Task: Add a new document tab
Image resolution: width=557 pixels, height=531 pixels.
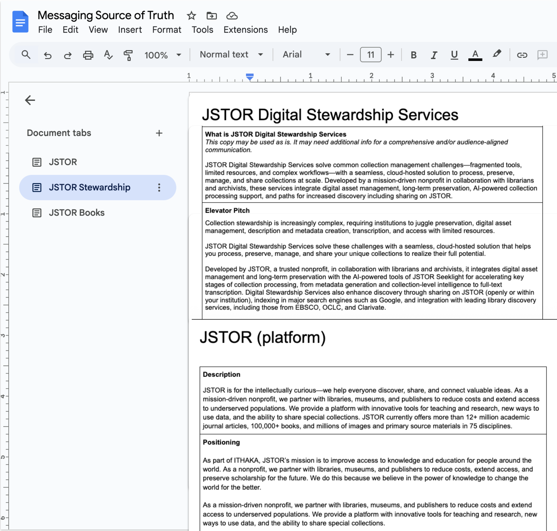Action: pyautogui.click(x=159, y=133)
